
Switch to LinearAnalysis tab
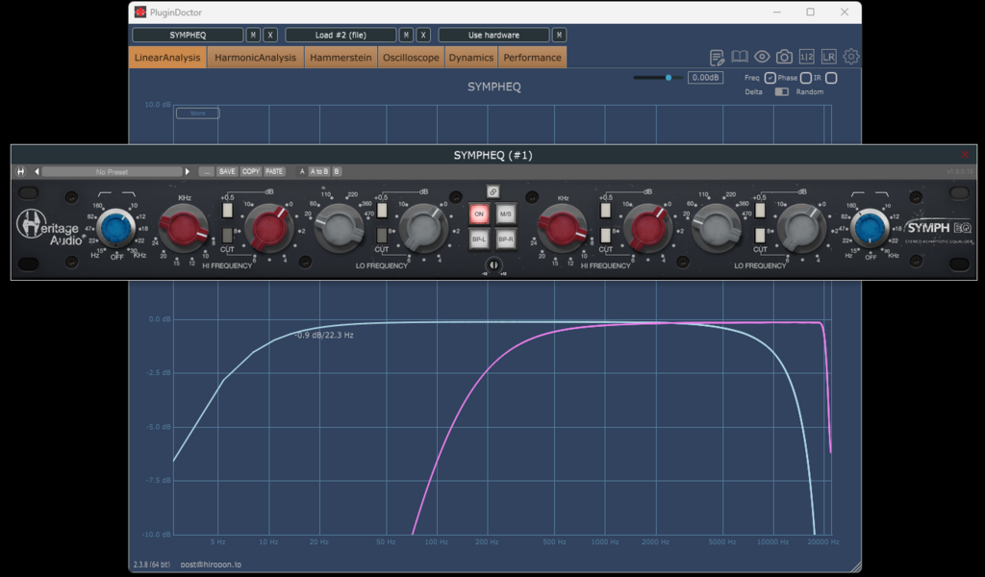[x=167, y=57]
